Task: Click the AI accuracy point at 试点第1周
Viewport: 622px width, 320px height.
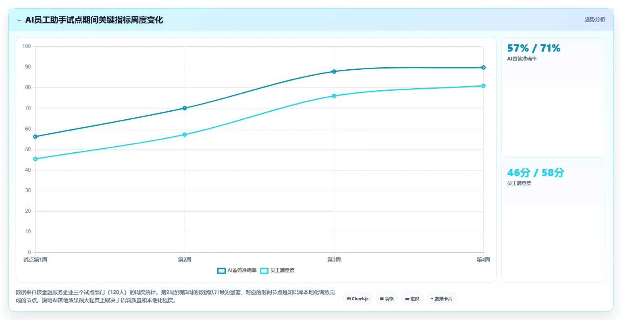Action: [x=35, y=137]
